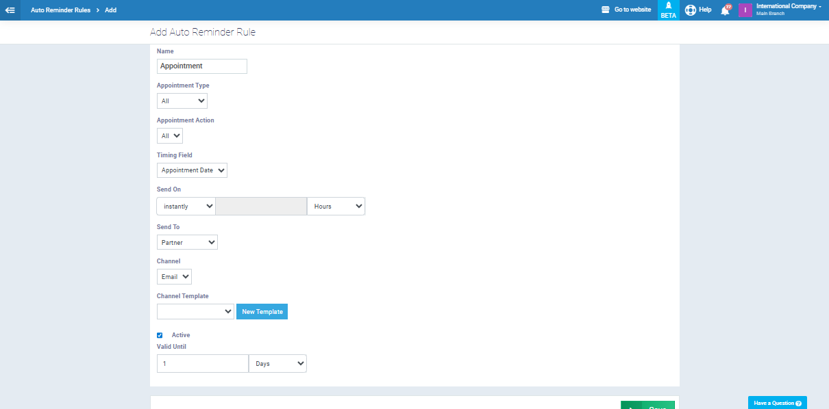Image resolution: width=829 pixels, height=409 pixels.
Task: Toggle the Active checkbox
Action: (160, 335)
